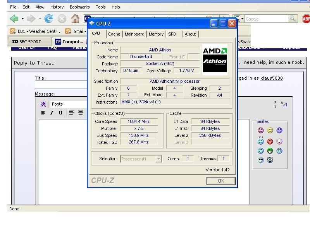Click the Adblock Plus ABP icon
The image size is (310, 232).
point(306,19)
